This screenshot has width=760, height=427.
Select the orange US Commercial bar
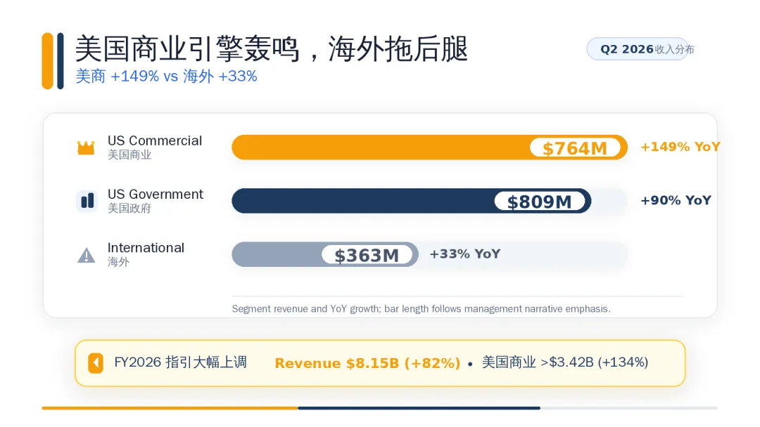(x=429, y=147)
